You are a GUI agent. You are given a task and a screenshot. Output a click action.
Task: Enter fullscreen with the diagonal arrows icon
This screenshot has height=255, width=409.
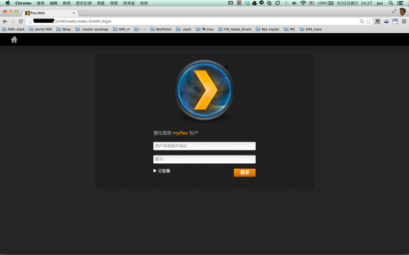tap(394, 11)
